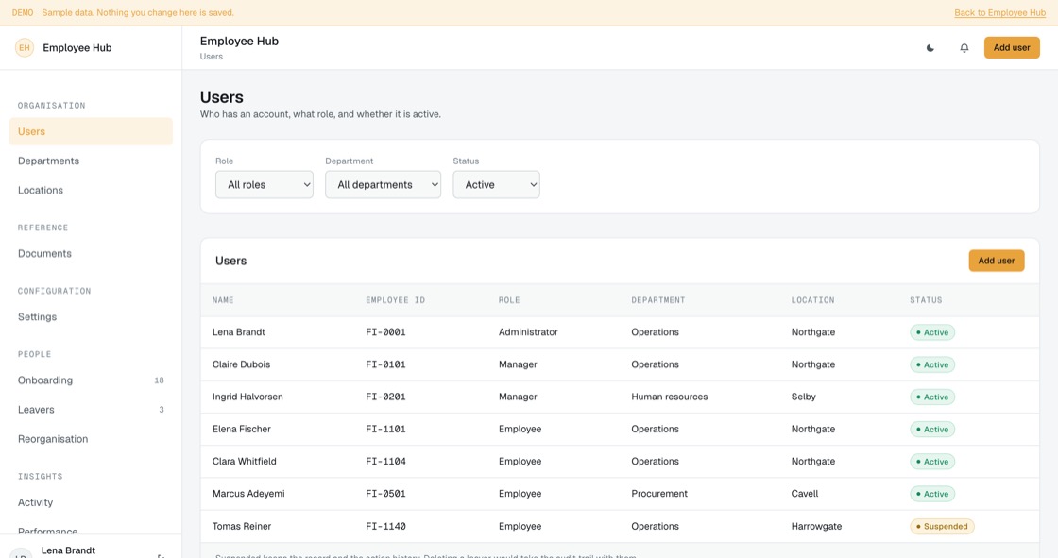Click the Administrator role cell
This screenshot has width=1058, height=558.
click(x=528, y=332)
